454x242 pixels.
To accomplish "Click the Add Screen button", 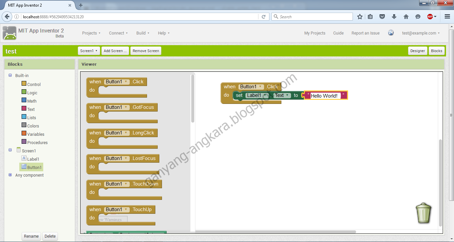I will (x=115, y=50).
